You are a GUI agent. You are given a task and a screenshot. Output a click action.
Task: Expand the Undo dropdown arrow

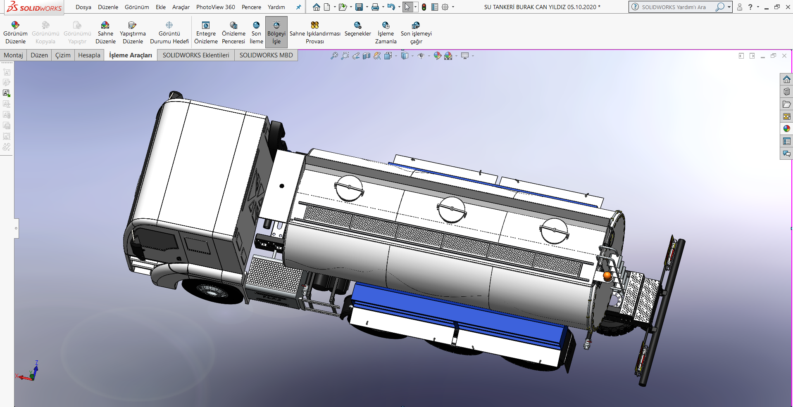[x=399, y=7]
